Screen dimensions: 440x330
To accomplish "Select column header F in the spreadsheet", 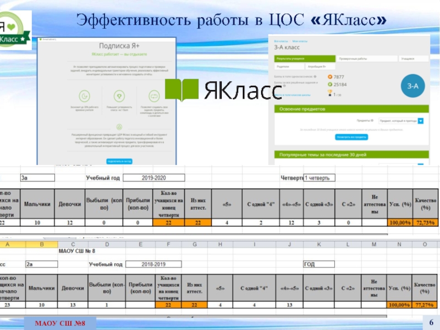I will pyautogui.click(x=168, y=244).
